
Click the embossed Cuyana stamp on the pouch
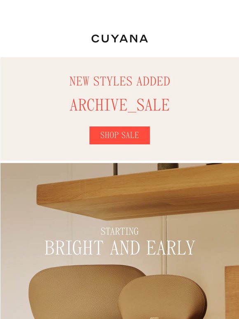155,318
